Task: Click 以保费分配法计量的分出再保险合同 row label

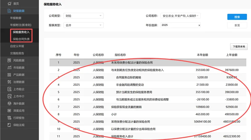Action: (133, 129)
